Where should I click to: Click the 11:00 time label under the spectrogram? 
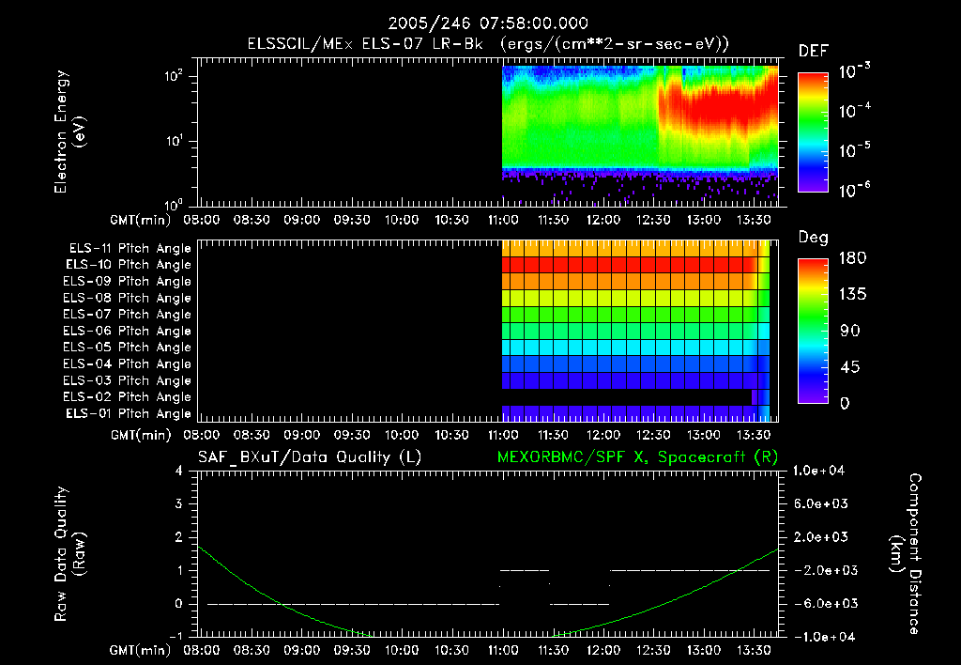click(503, 220)
